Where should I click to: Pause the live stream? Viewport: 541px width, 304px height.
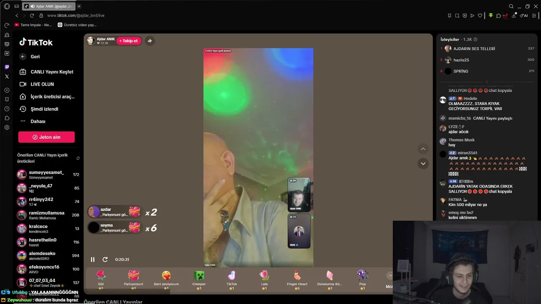93,260
